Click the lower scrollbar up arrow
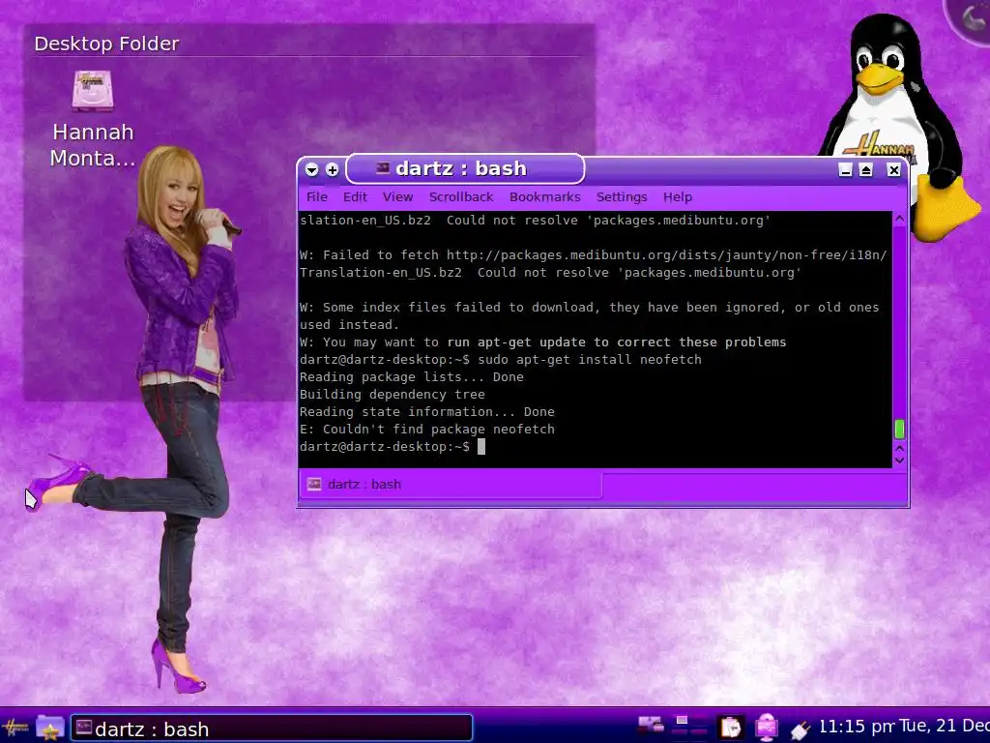990x743 pixels. tap(900, 449)
